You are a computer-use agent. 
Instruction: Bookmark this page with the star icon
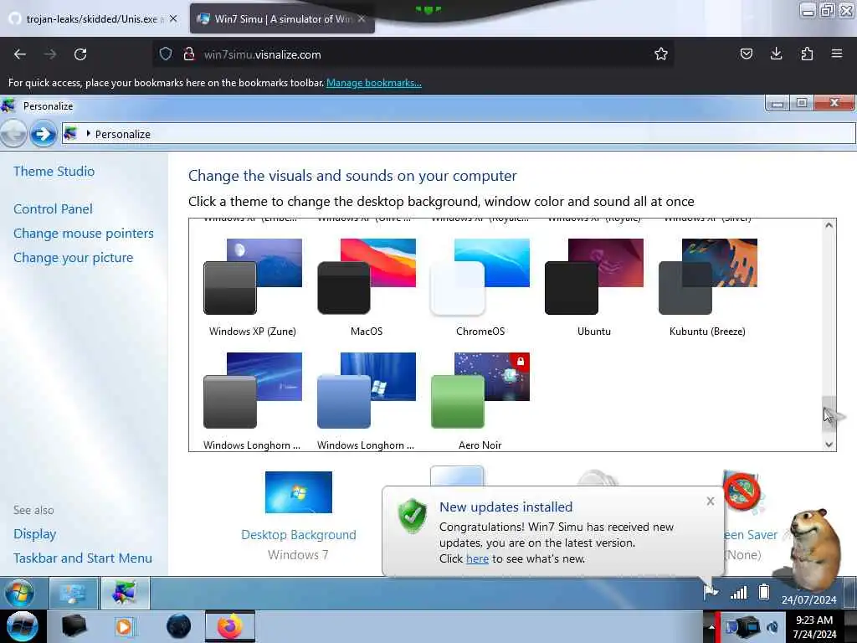(x=661, y=54)
